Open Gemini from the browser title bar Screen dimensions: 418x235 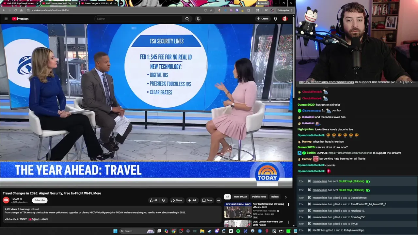263,3
